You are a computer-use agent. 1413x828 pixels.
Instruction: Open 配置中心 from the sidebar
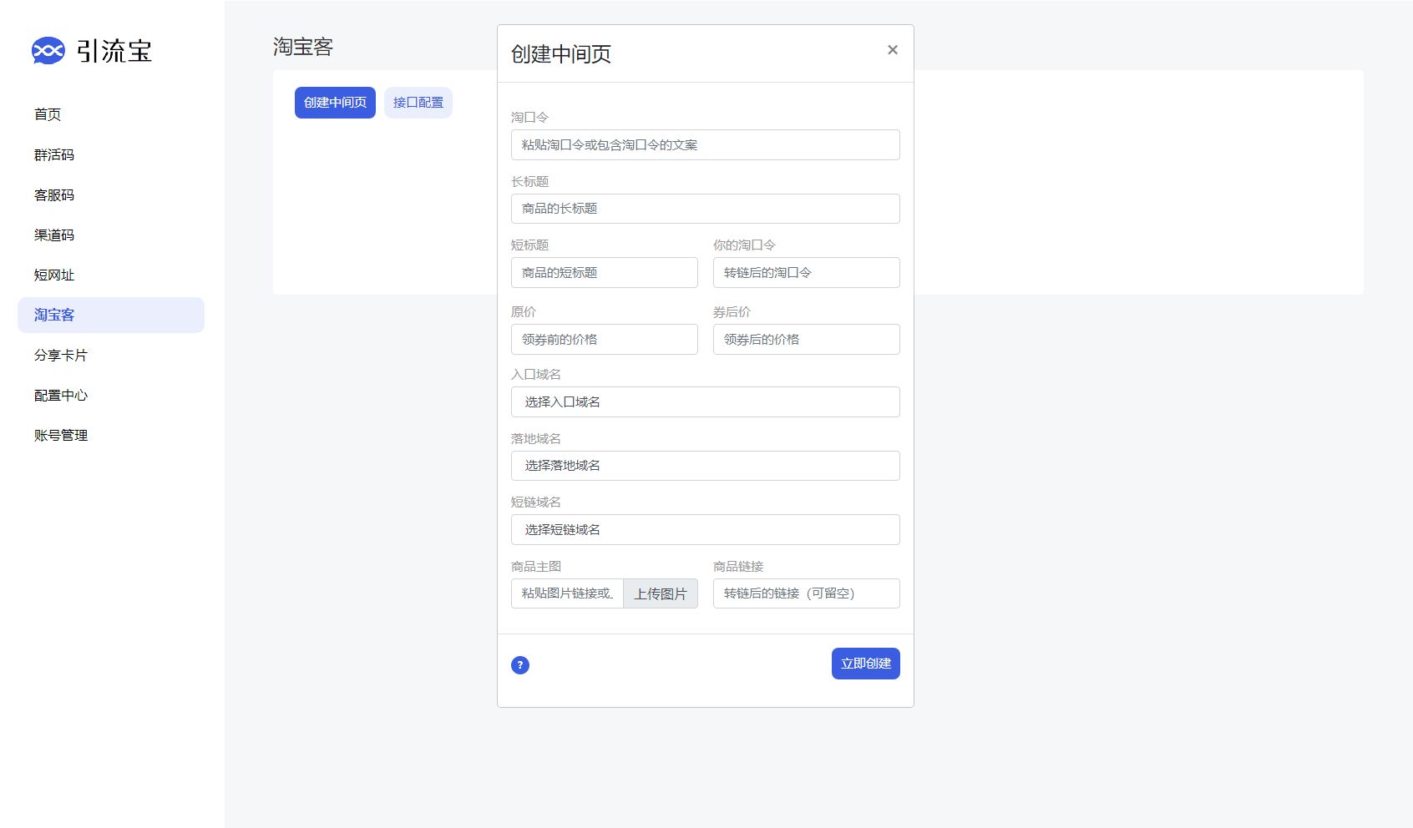click(61, 395)
